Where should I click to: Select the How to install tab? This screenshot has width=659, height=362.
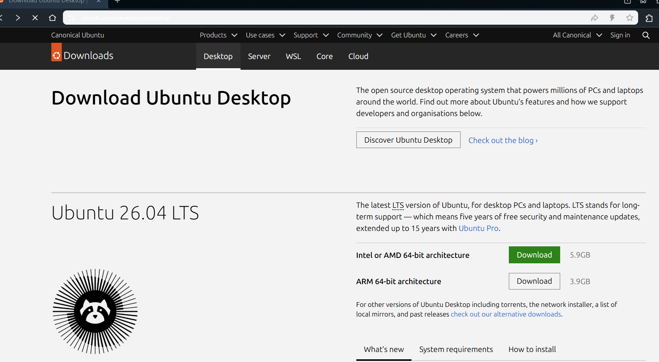532,349
